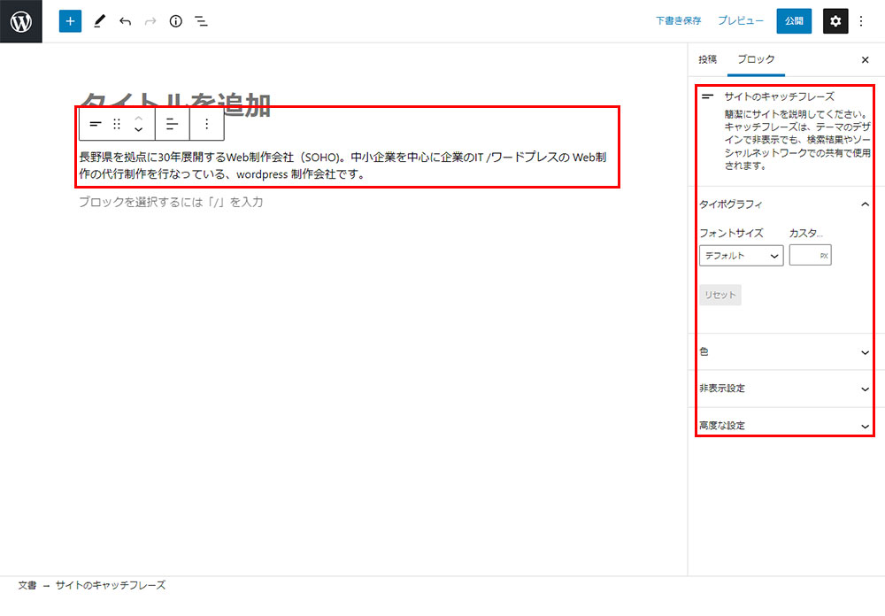
Task: Click the custom font size field
Action: 804,256
